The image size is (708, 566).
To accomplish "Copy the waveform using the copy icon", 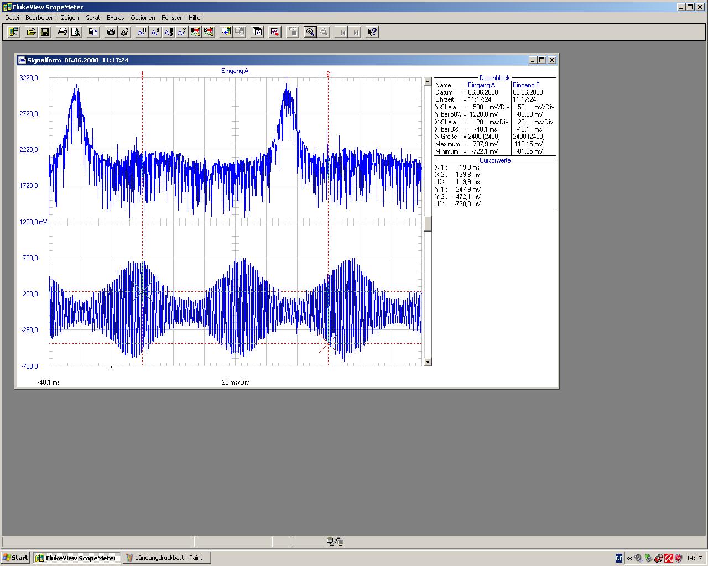I will click(93, 32).
